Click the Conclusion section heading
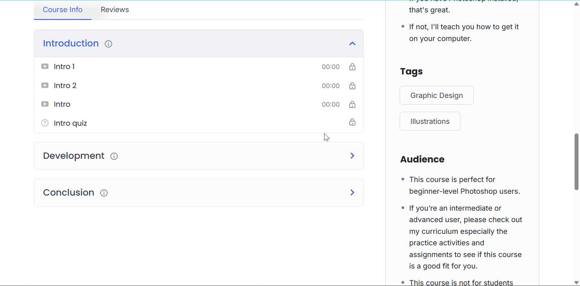Viewport: 580px width, 286px height. pyautogui.click(x=69, y=192)
